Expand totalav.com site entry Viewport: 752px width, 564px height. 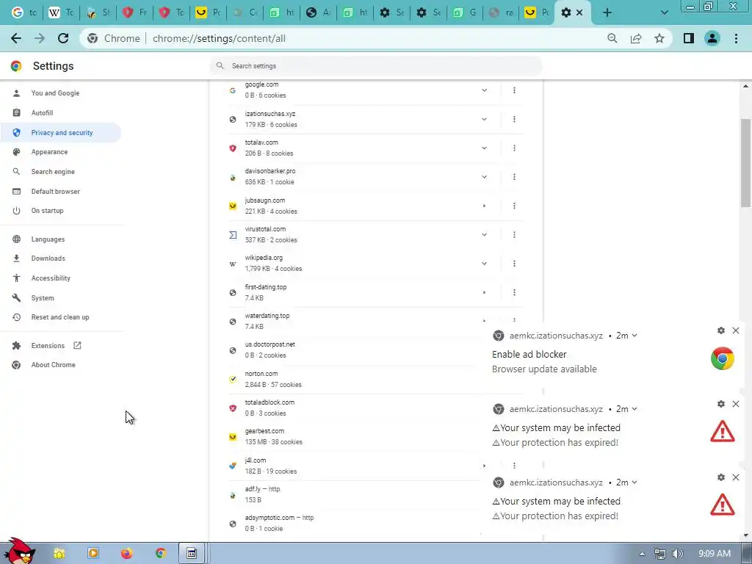click(484, 148)
